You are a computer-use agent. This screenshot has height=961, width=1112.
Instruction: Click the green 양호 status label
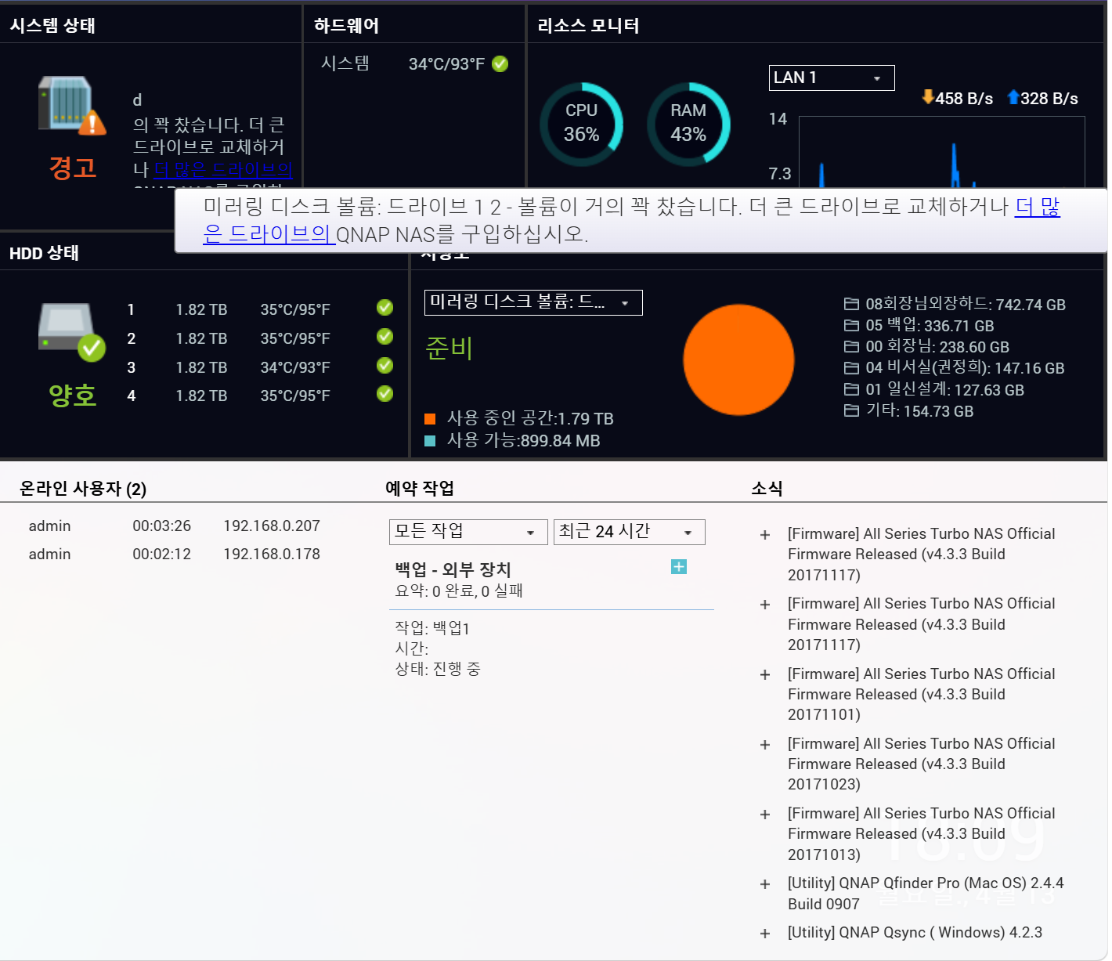tap(73, 395)
